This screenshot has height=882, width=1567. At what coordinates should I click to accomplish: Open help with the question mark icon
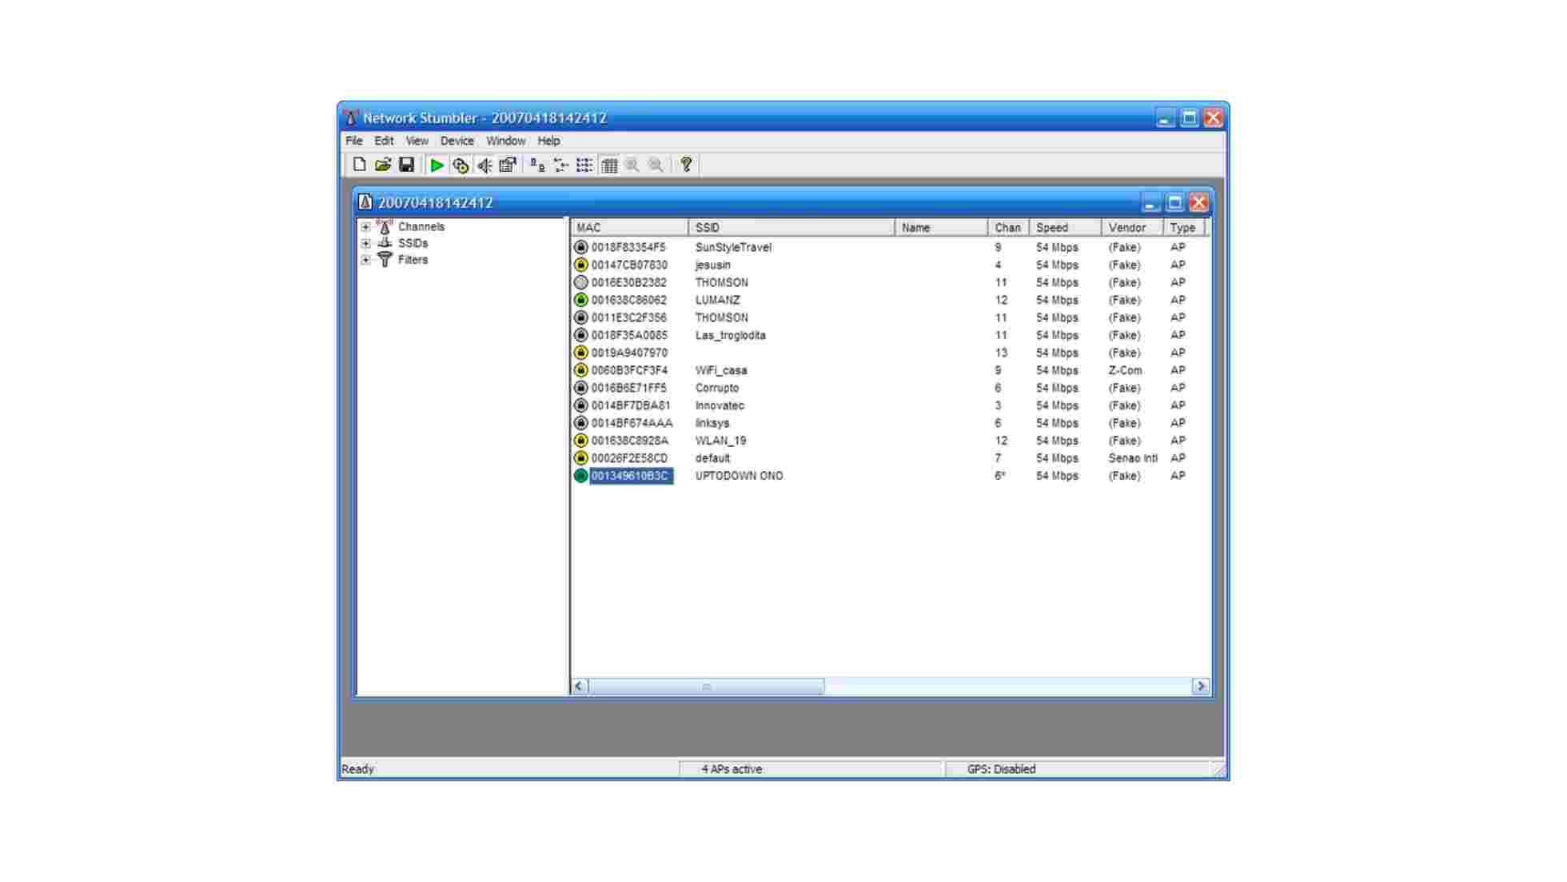coord(686,165)
